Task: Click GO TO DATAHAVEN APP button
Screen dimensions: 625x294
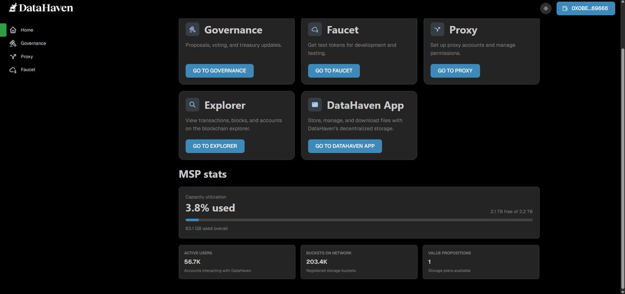Action: tap(345, 146)
